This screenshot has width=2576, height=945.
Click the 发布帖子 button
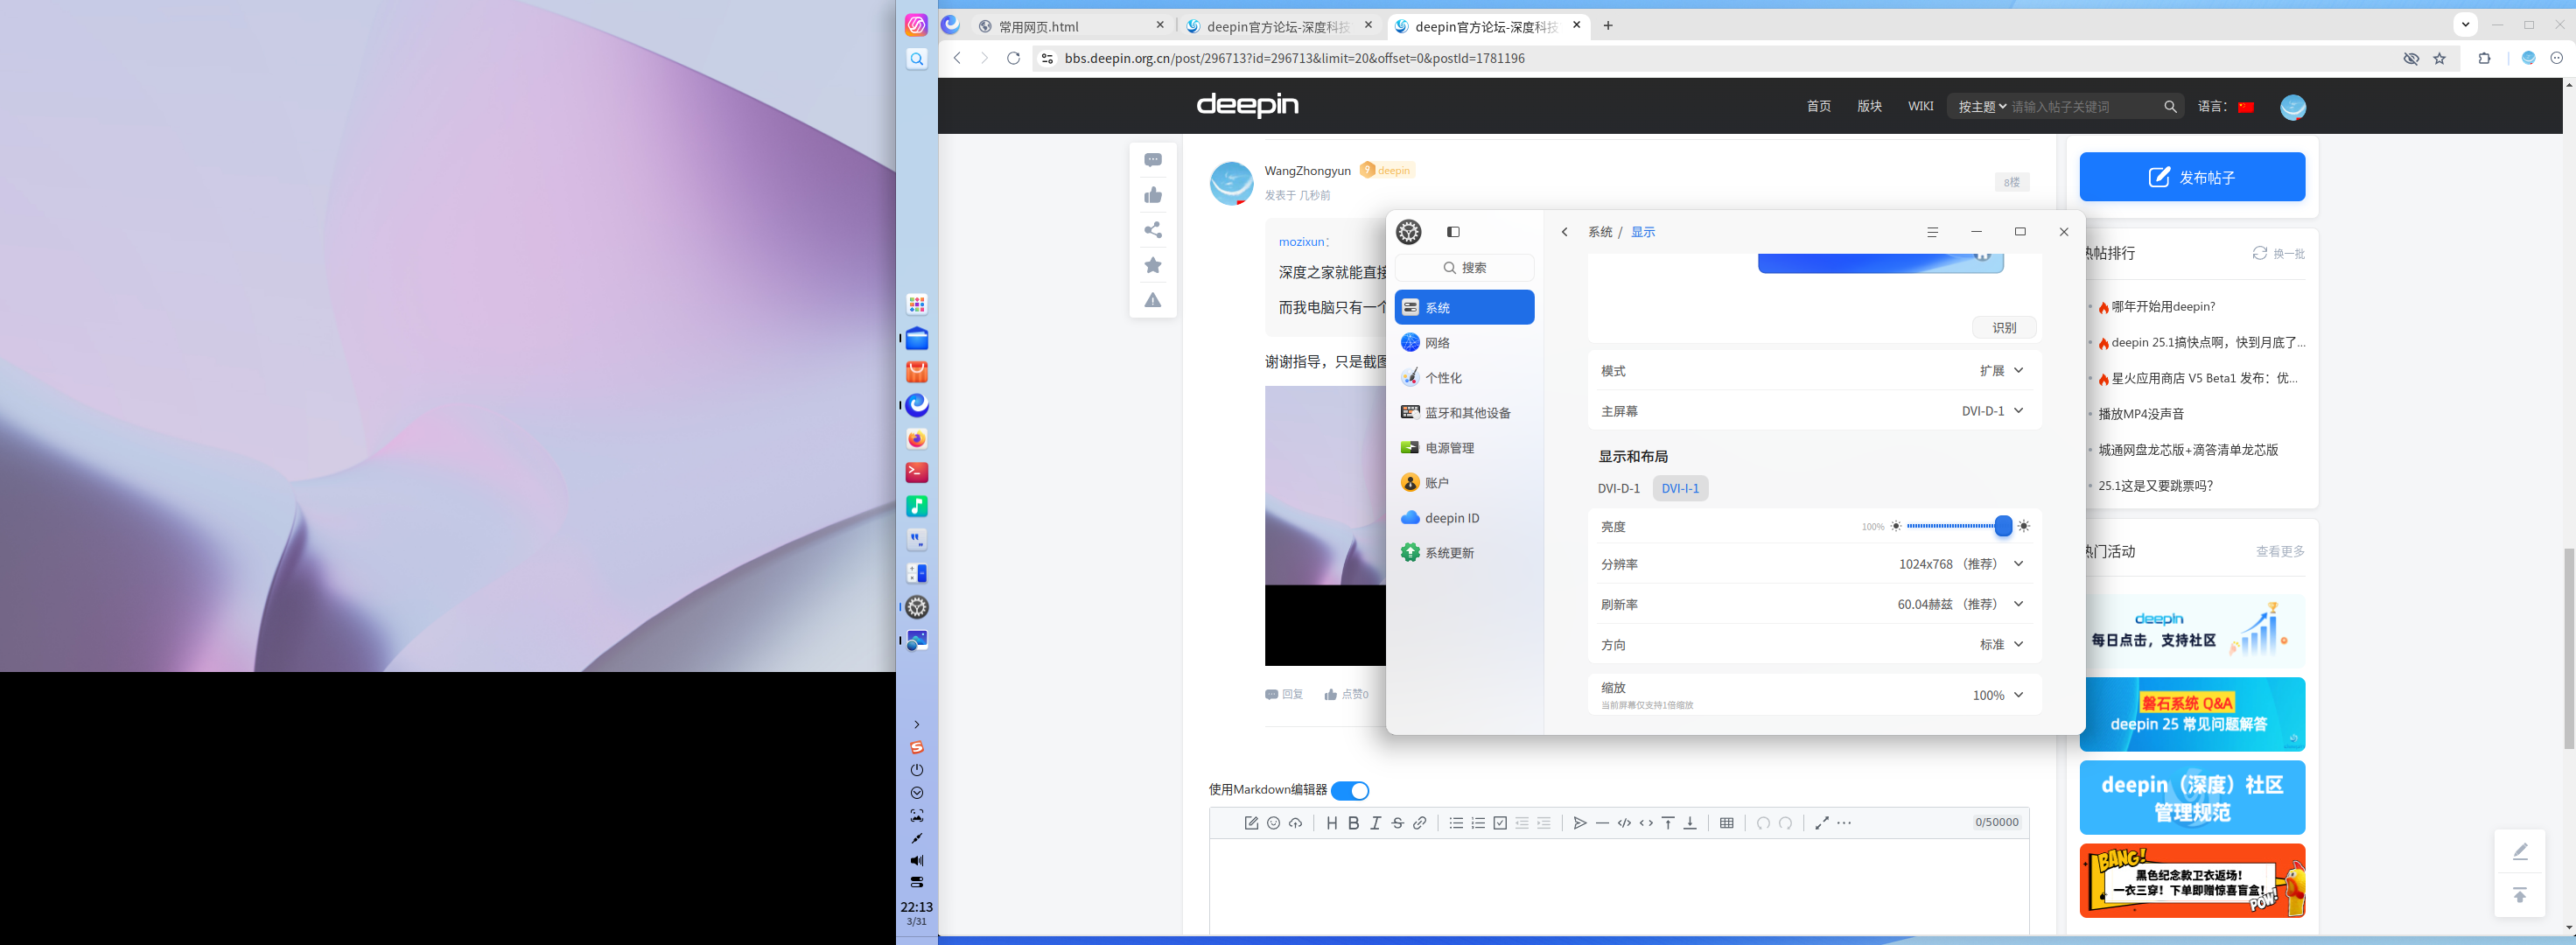click(x=2192, y=176)
